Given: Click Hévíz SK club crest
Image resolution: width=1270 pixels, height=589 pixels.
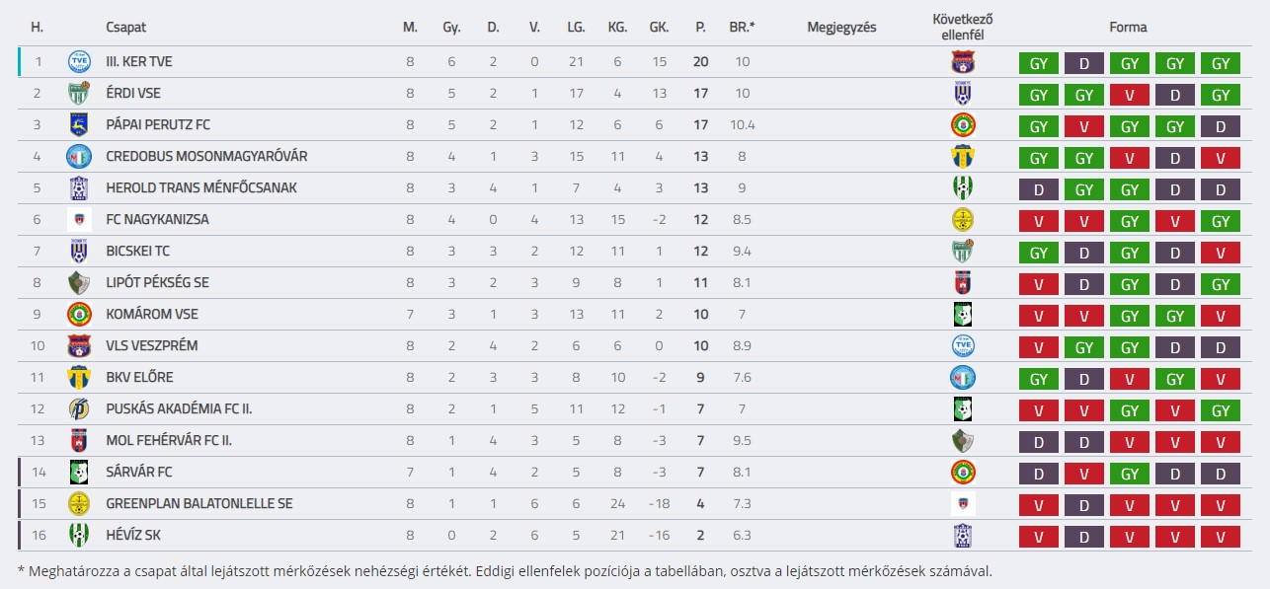Looking at the screenshot, I should [x=79, y=535].
